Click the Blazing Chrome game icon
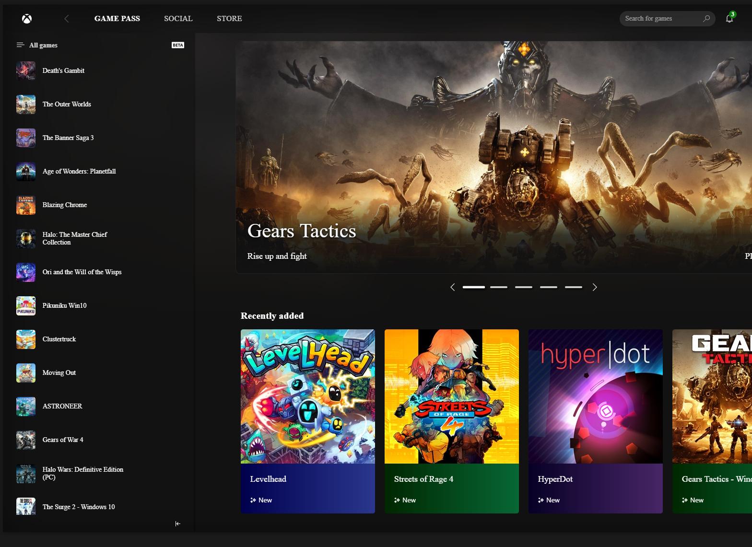752x547 pixels. (x=26, y=205)
